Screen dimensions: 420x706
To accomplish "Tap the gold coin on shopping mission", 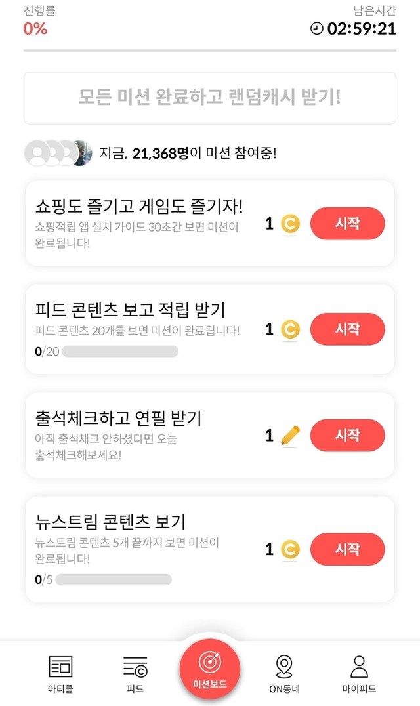I will coord(290,224).
